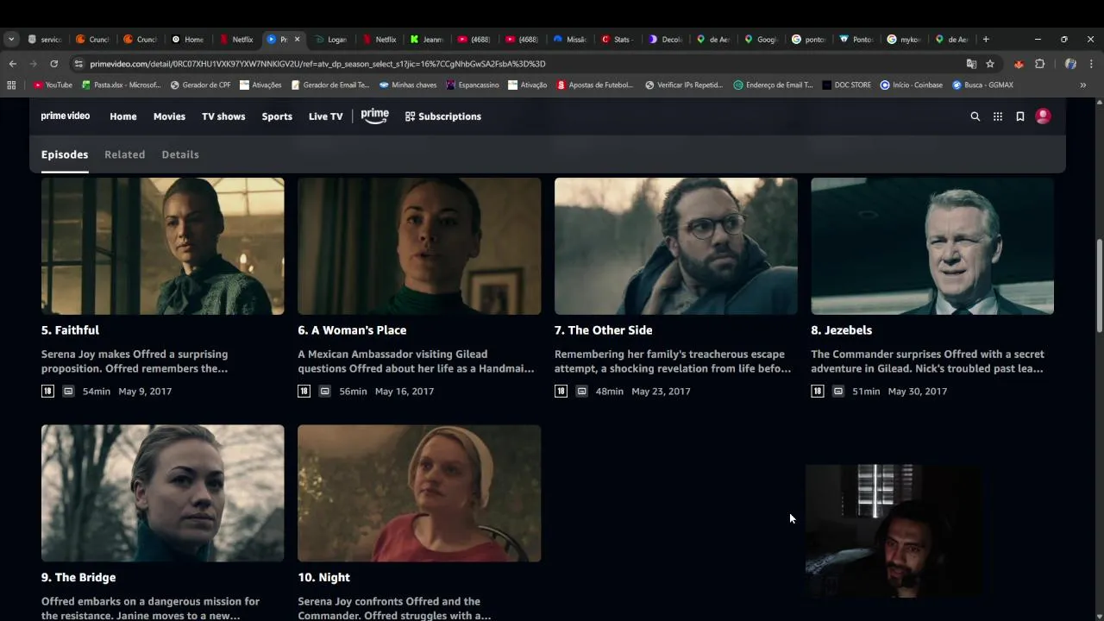Screen dimensions: 1104x621
Task: Play episode 6 A Woman's Place thumbnail
Action: 419,246
